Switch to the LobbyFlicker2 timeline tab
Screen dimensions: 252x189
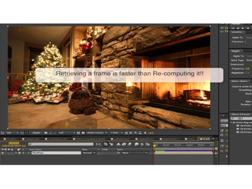tap(120, 139)
